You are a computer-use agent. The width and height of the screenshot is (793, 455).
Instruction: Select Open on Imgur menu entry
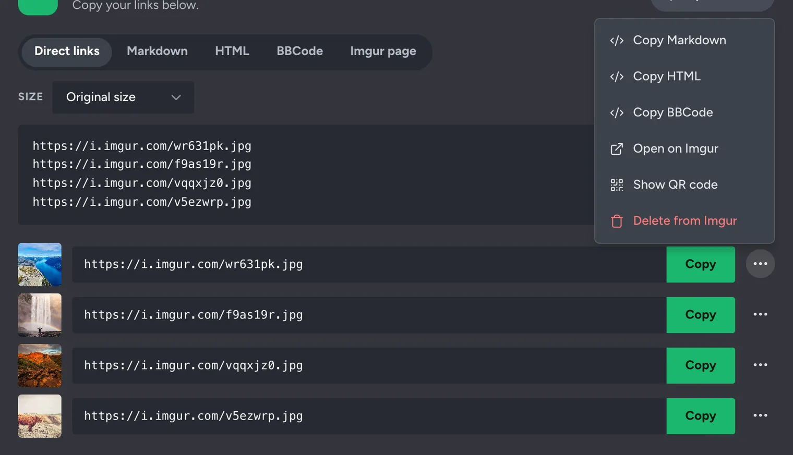point(684,149)
